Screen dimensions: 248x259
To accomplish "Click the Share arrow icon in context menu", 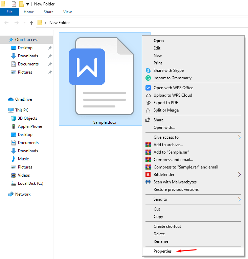I will coord(148,120).
